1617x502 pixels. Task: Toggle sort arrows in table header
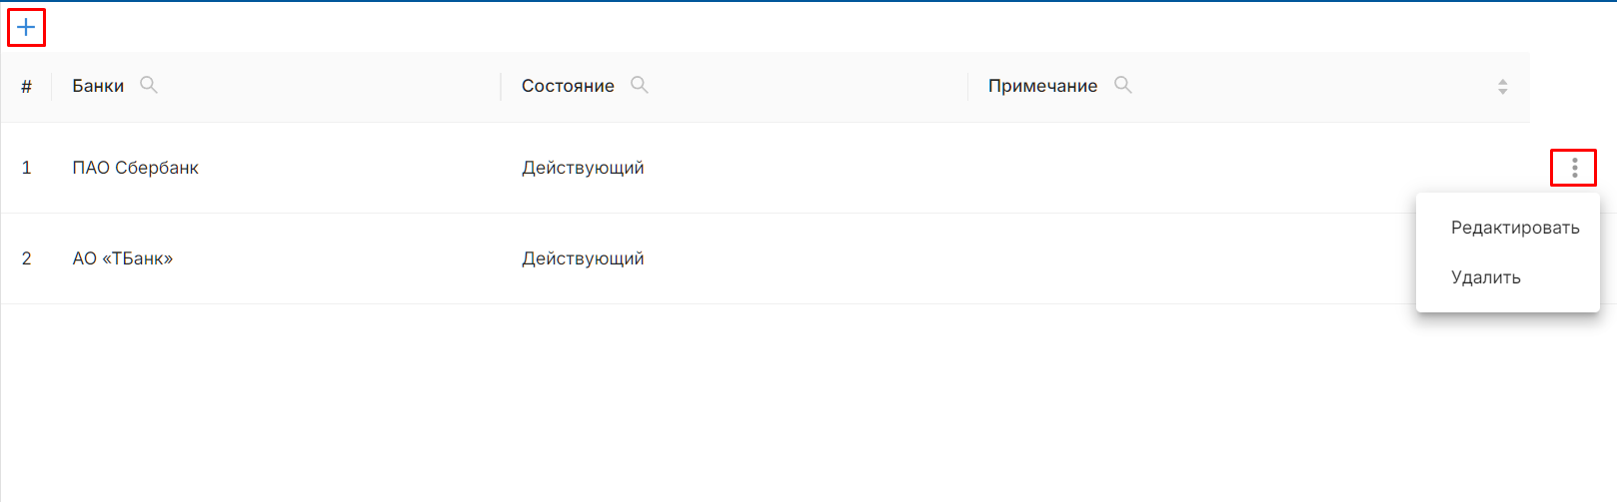[x=1502, y=87]
